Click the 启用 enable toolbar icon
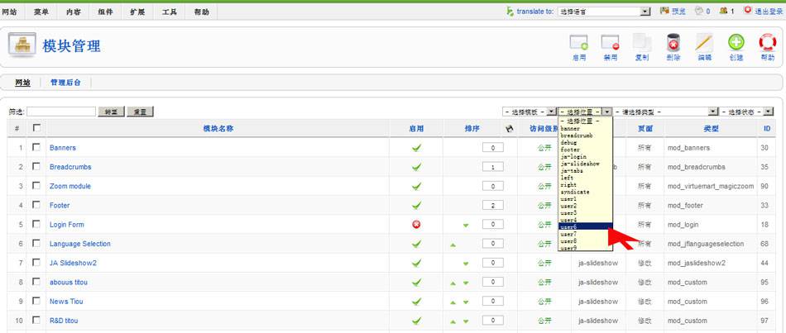This screenshot has width=786, height=333. 579,43
